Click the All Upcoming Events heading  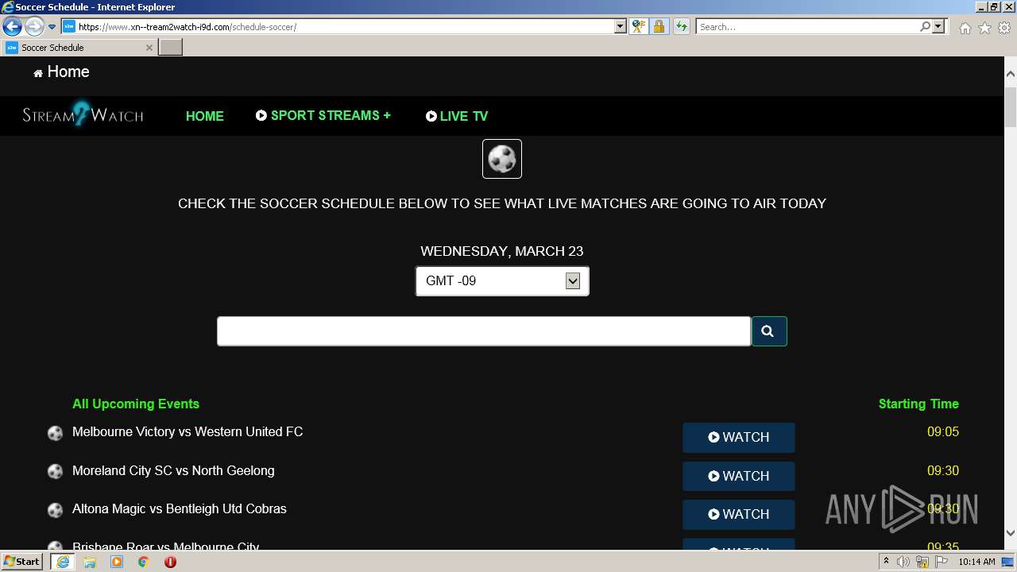coord(136,404)
